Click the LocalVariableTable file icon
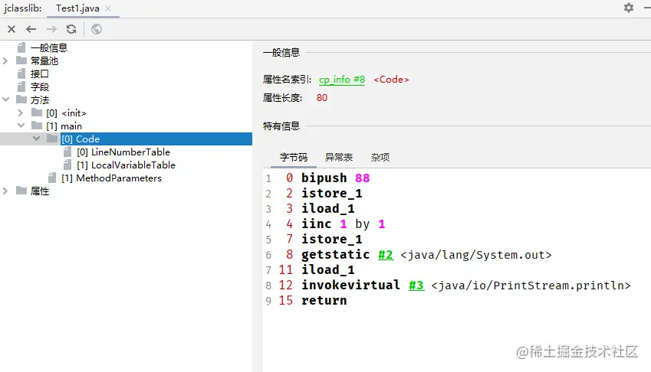The width and height of the screenshot is (651, 372). coord(67,165)
